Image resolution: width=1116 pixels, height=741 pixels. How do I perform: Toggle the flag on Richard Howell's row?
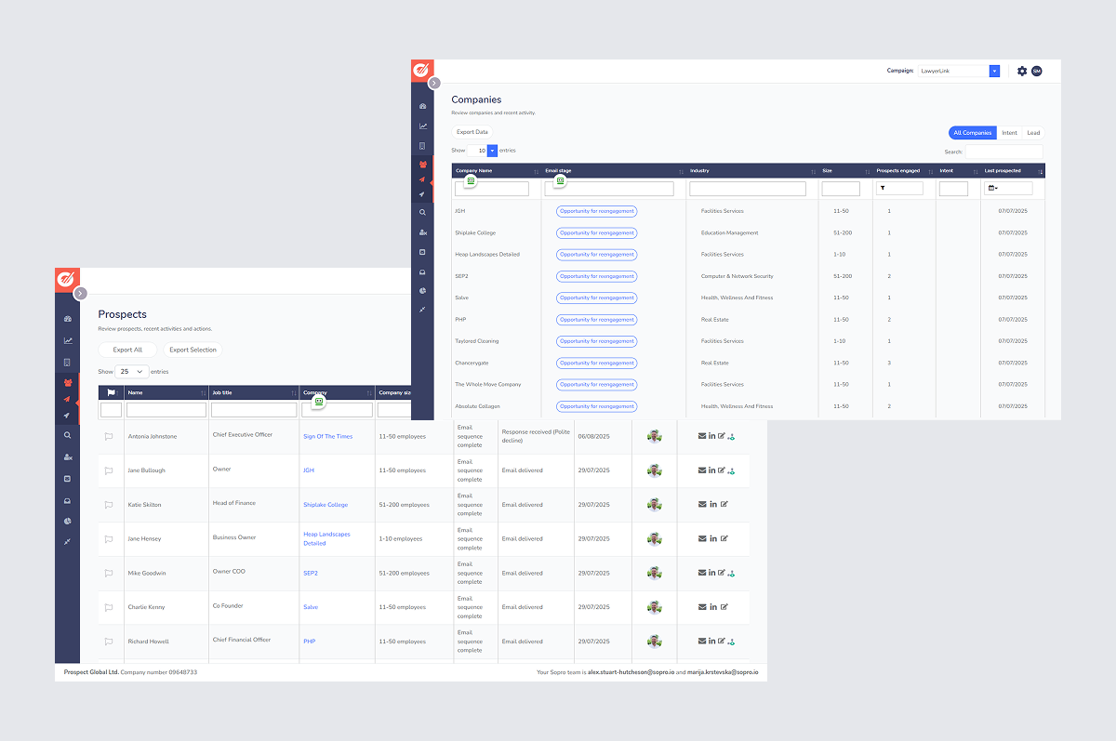tap(109, 642)
